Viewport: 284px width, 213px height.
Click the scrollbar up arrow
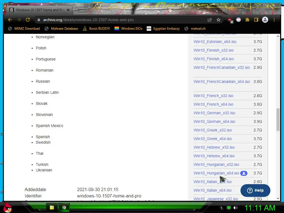(x=278, y=36)
